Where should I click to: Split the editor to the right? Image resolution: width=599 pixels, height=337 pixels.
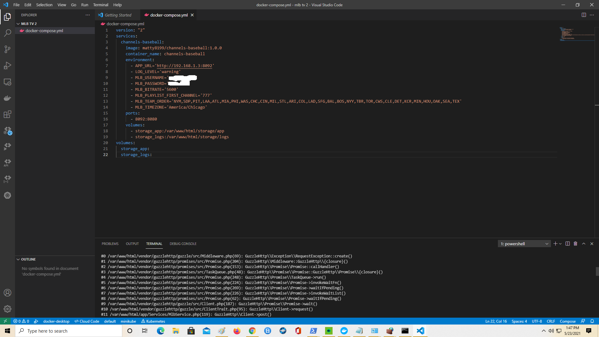[584, 15]
